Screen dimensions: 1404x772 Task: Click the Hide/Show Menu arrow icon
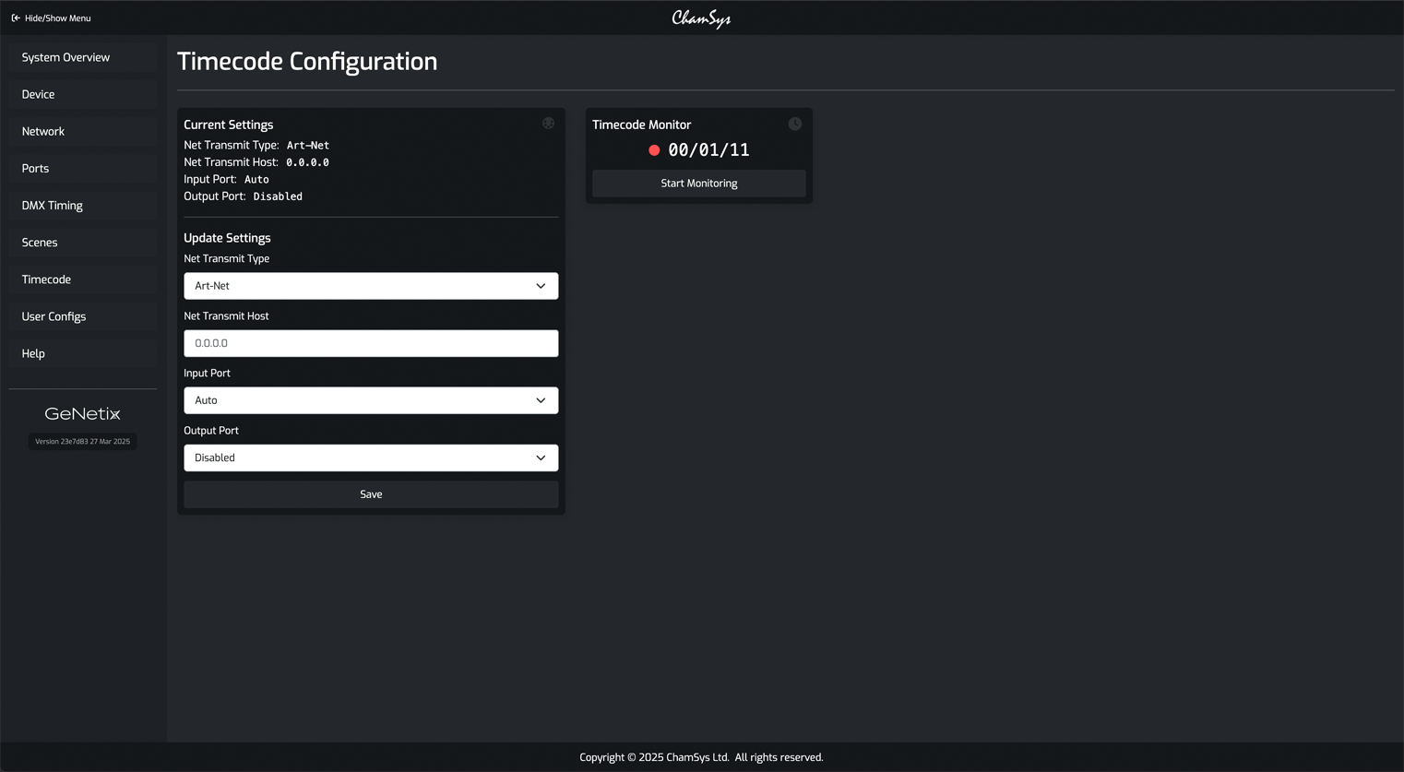[16, 18]
